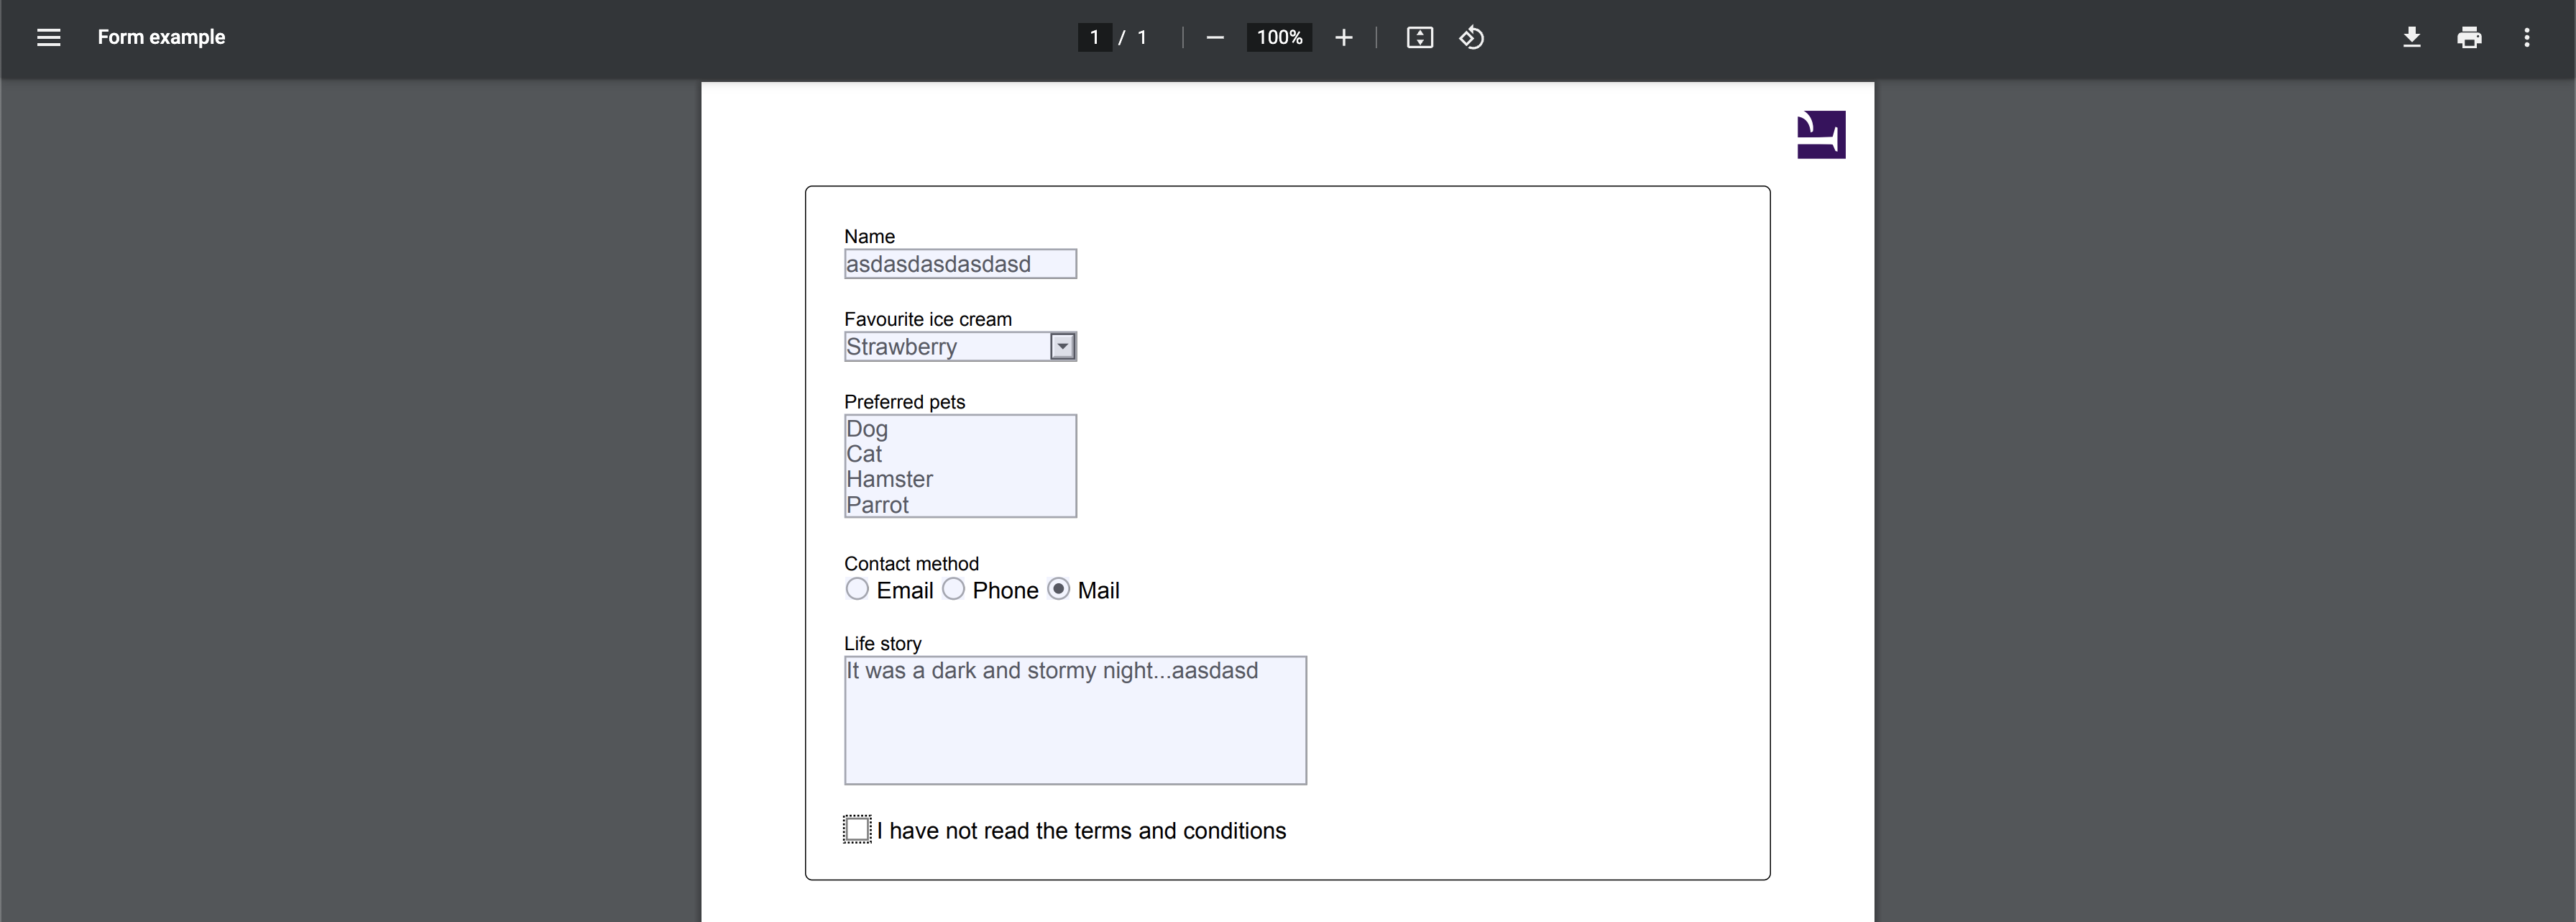
Task: Select the Mail radio button
Action: [x=1059, y=588]
